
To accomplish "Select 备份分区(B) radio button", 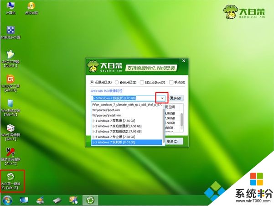I will click(125, 82).
